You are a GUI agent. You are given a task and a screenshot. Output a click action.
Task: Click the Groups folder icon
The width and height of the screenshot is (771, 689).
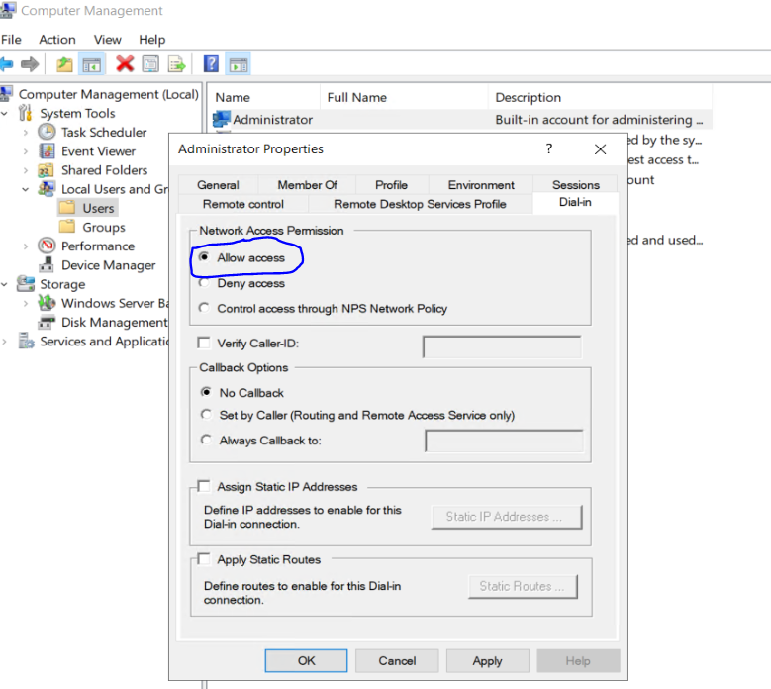click(67, 227)
